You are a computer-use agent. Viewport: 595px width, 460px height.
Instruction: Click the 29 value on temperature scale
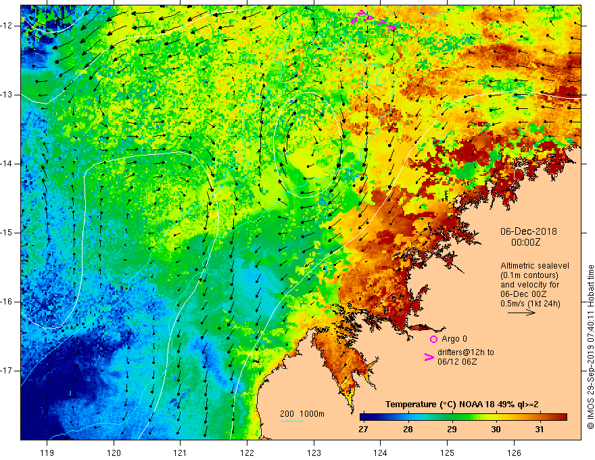(x=452, y=430)
